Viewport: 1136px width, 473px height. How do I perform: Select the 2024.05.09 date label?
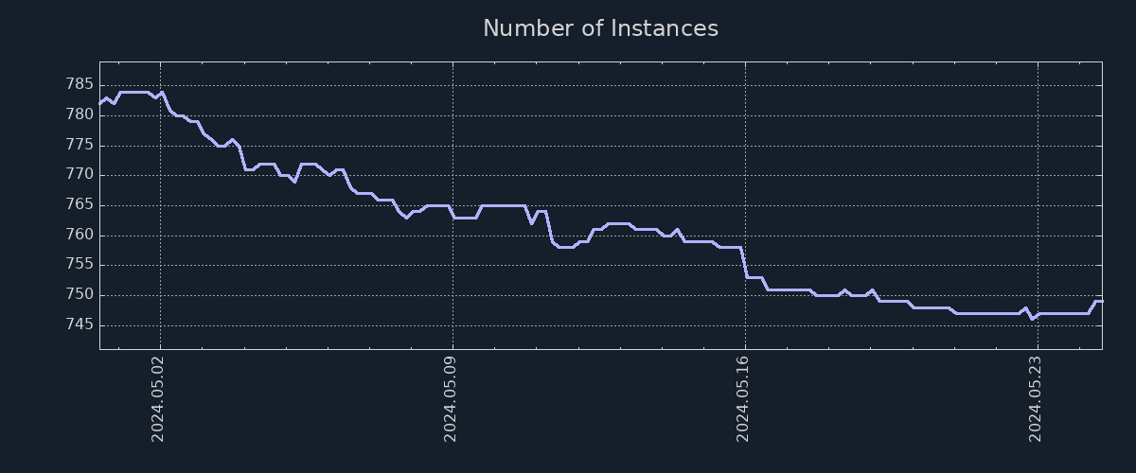(x=452, y=399)
